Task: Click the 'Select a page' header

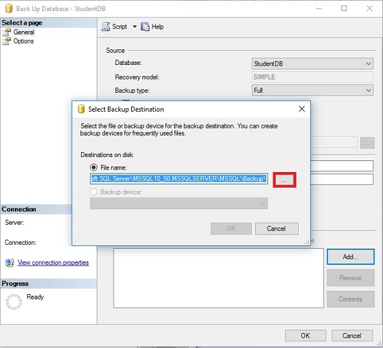Action: click(x=22, y=23)
